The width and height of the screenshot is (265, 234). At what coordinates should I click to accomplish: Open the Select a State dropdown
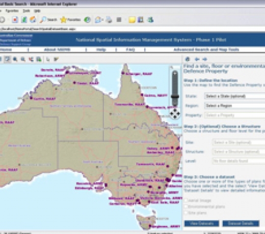tap(235, 96)
